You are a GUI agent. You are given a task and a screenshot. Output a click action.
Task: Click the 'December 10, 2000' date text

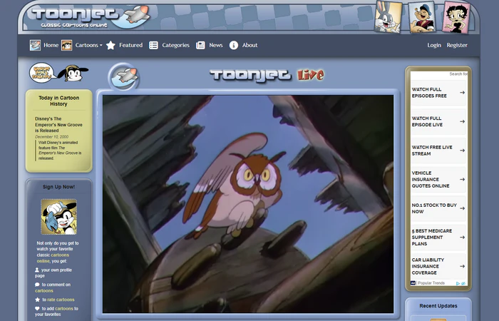(x=51, y=137)
